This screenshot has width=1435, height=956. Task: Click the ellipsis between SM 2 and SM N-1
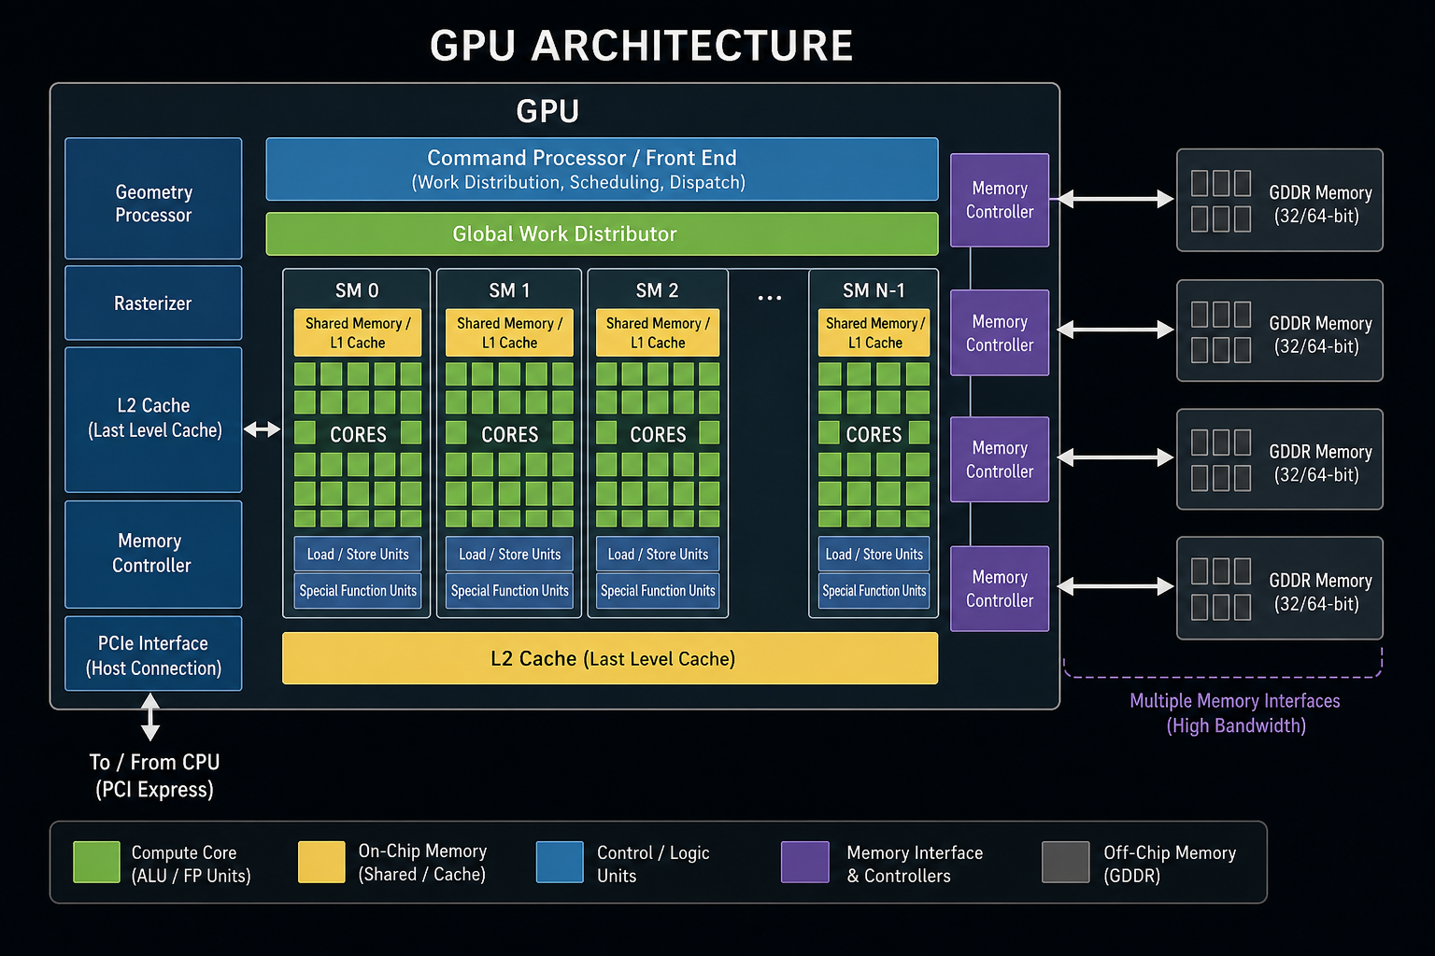pyautogui.click(x=769, y=298)
